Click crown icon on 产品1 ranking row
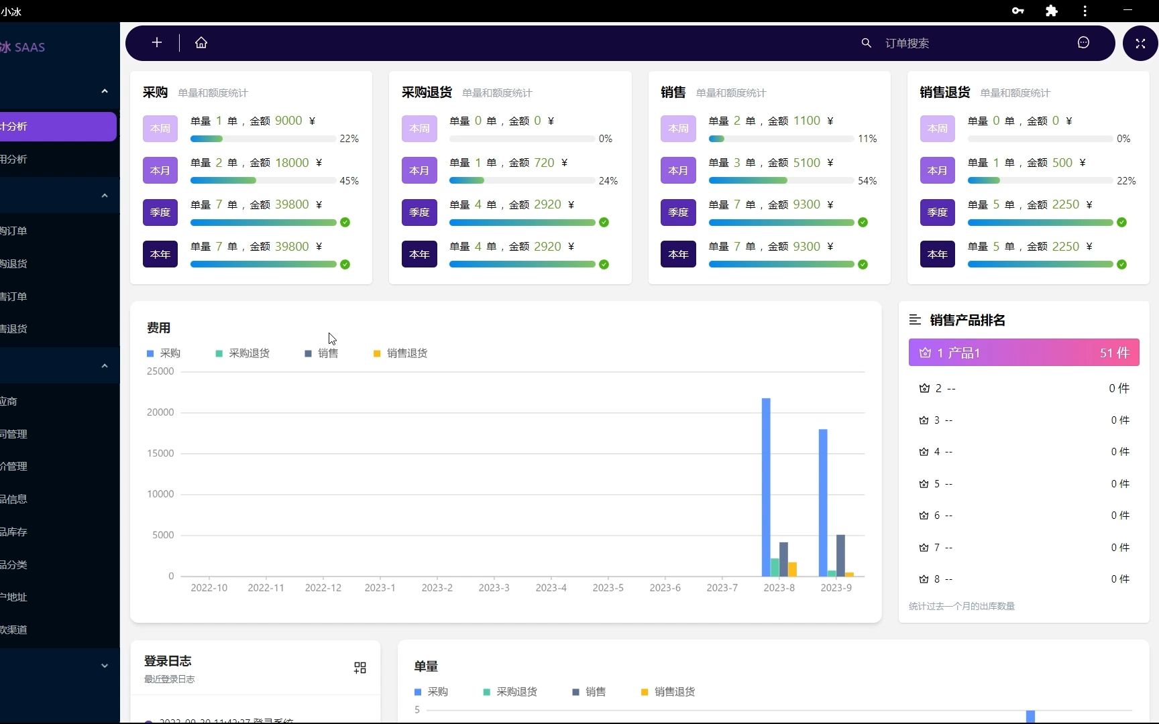The width and height of the screenshot is (1159, 724). (925, 353)
